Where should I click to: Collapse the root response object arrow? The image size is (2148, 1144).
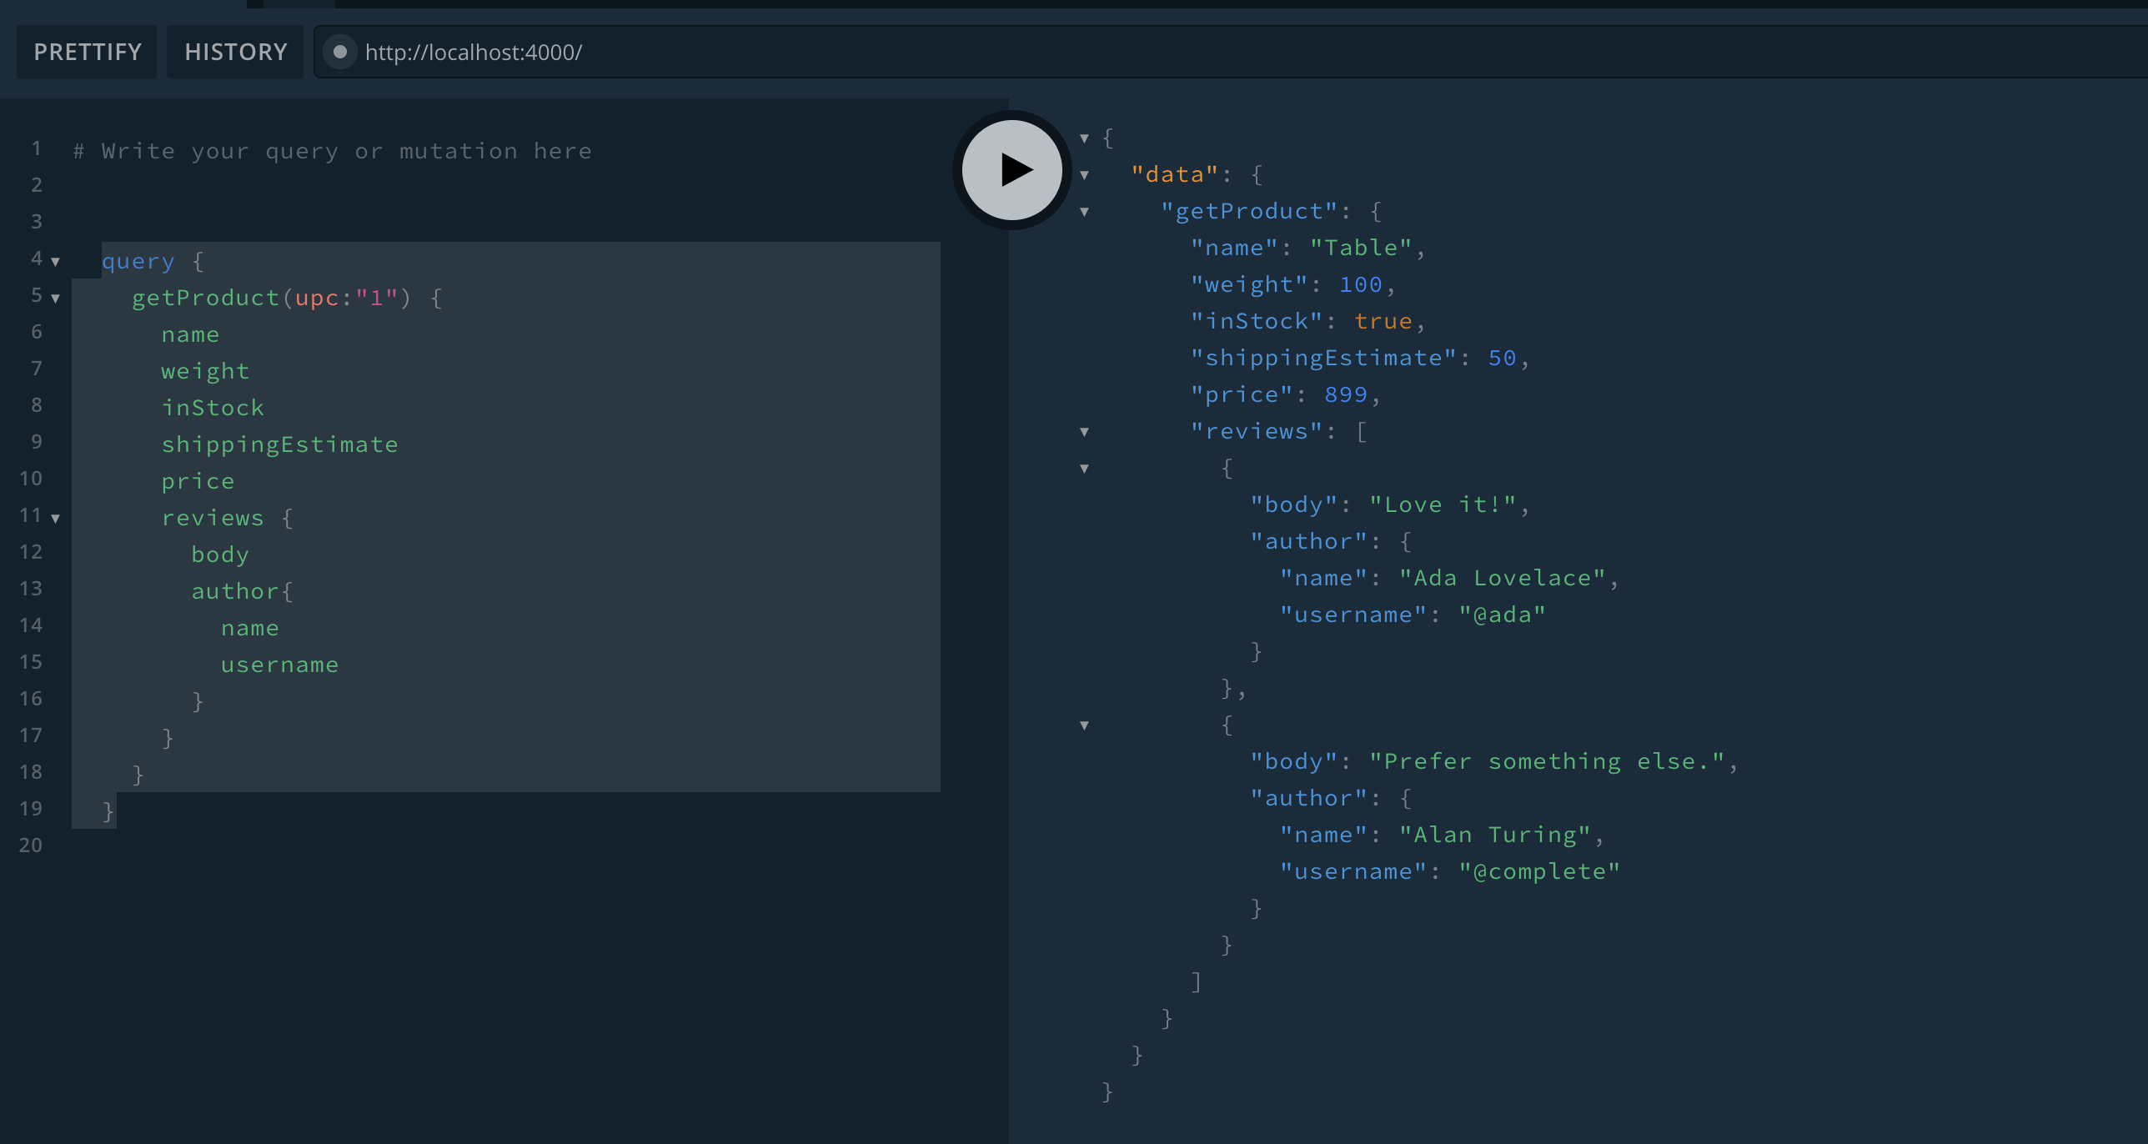[1084, 138]
